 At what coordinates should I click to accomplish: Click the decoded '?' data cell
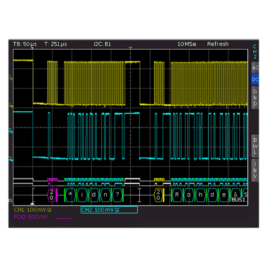117,195
